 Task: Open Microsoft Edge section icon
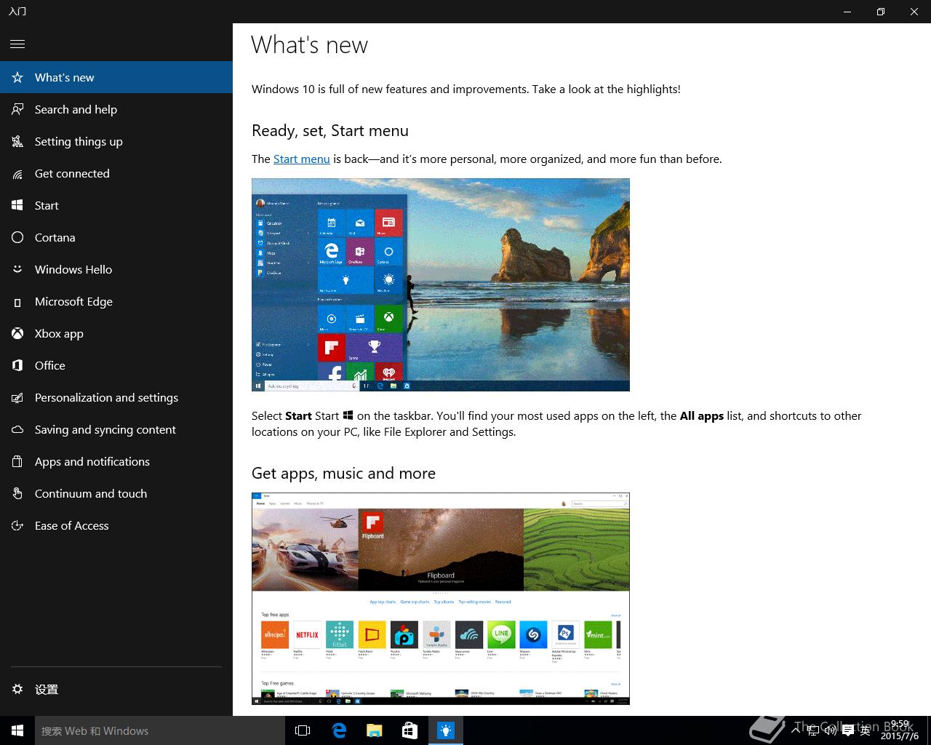[x=17, y=301]
